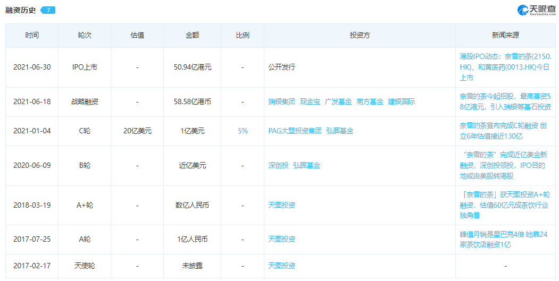This screenshot has width=559, height=281.
Task: Click the 估值 column header
Action: 137,36
